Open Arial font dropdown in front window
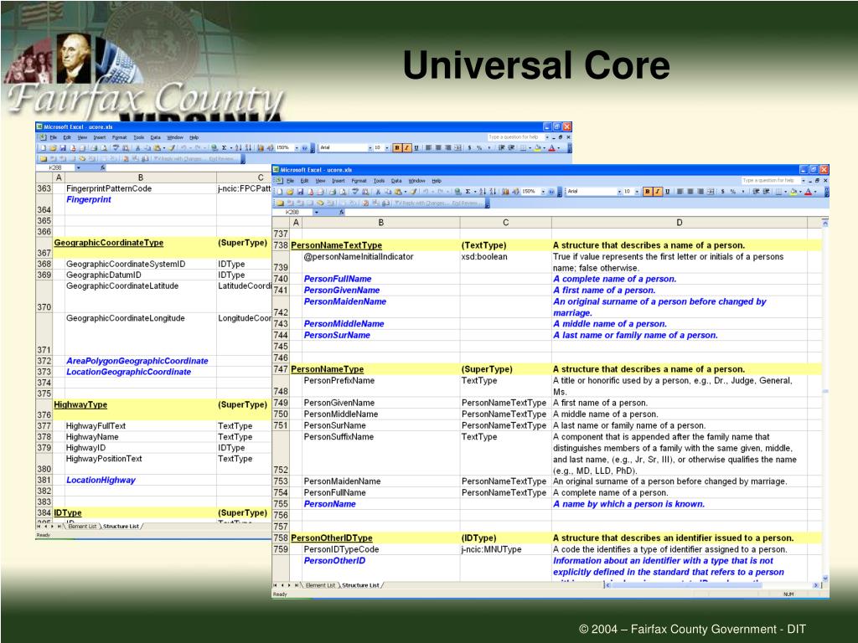The height and width of the screenshot is (643, 858). [x=619, y=192]
